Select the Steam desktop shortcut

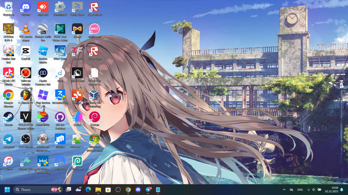click(x=8, y=117)
